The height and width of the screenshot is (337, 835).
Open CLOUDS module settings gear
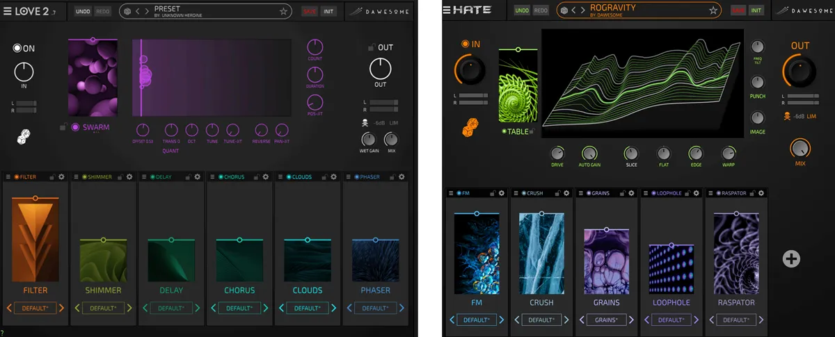(x=334, y=177)
